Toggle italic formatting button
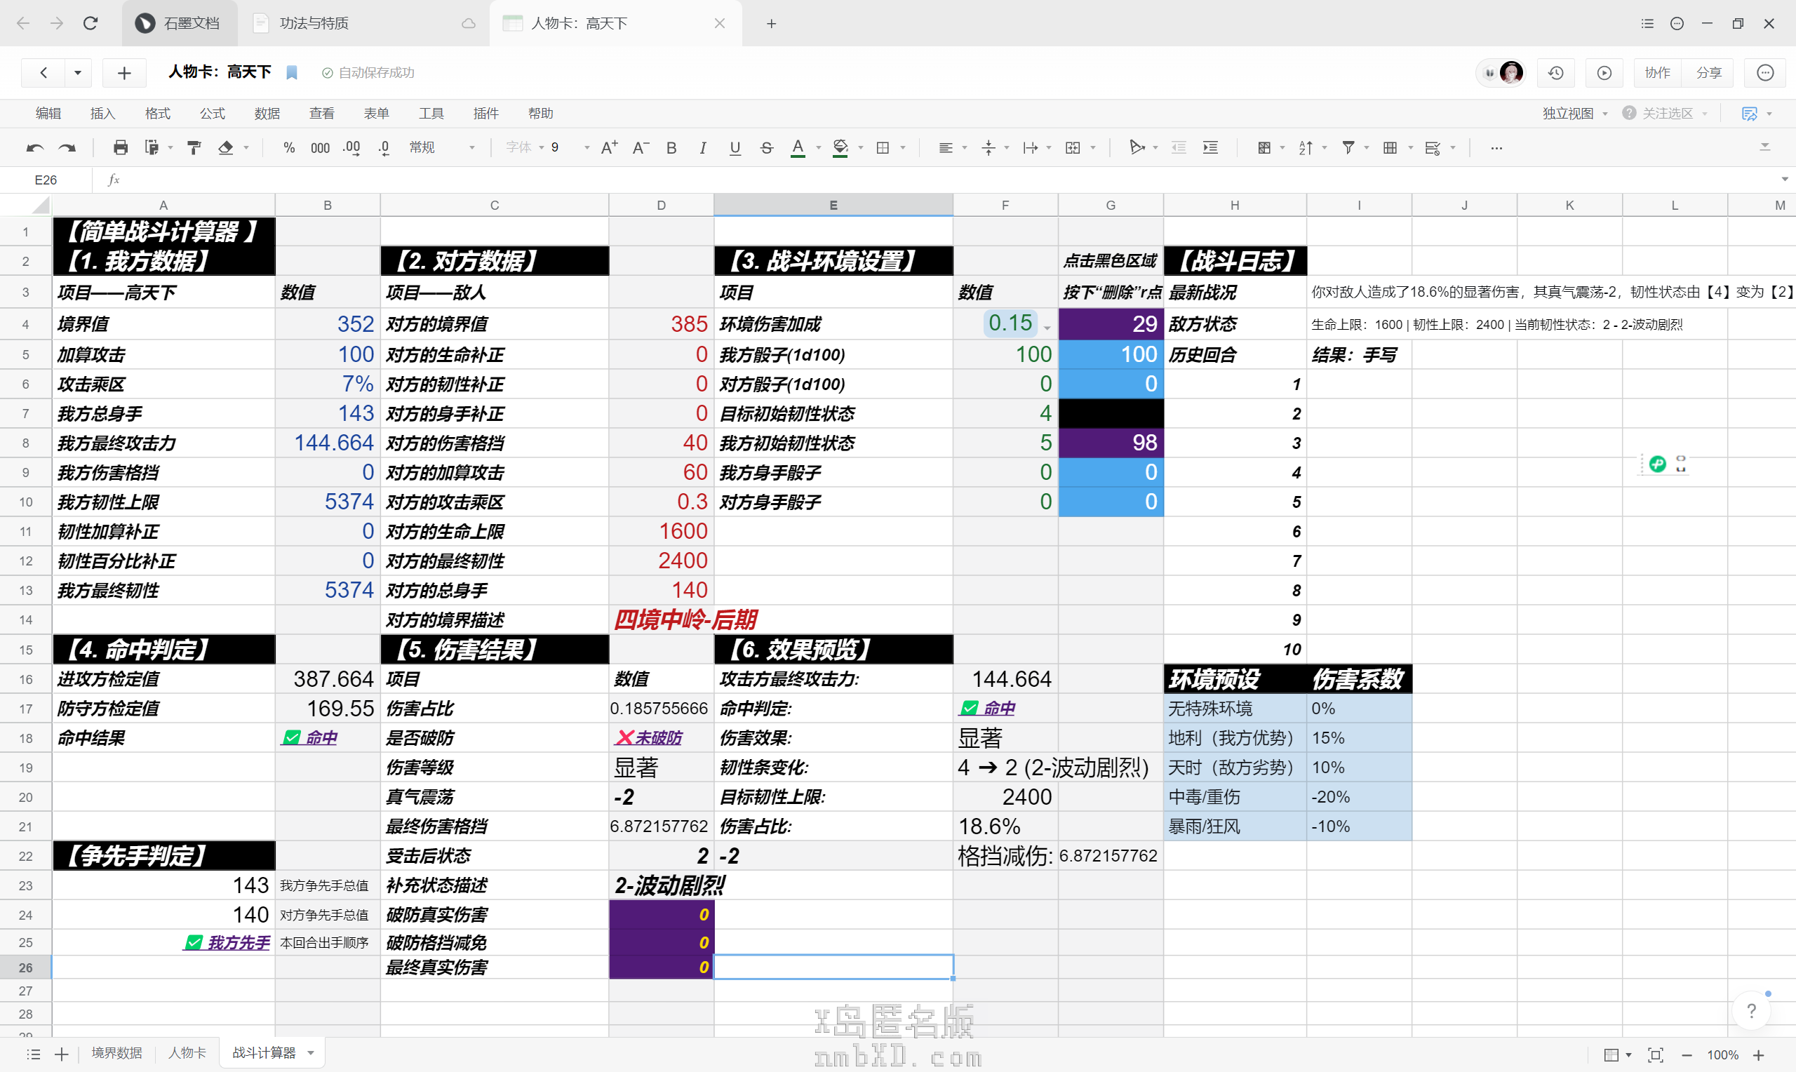Viewport: 1796px width, 1072px height. click(x=703, y=148)
